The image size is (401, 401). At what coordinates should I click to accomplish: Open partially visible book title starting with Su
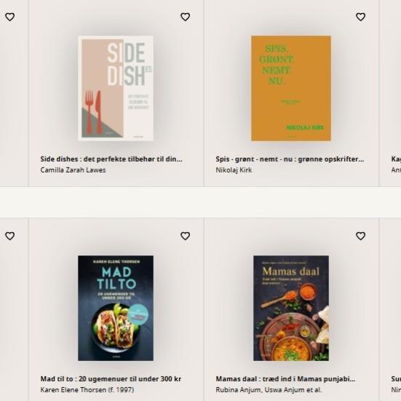pos(396,378)
